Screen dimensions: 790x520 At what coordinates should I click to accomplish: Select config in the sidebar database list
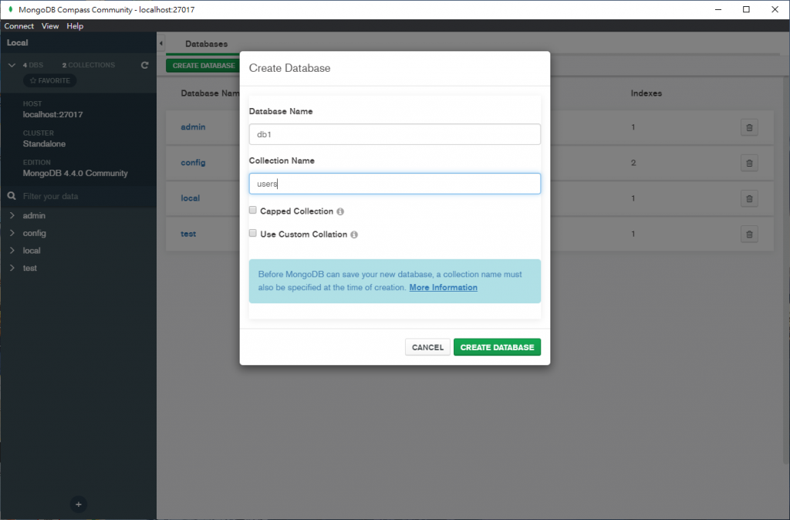[x=34, y=233]
